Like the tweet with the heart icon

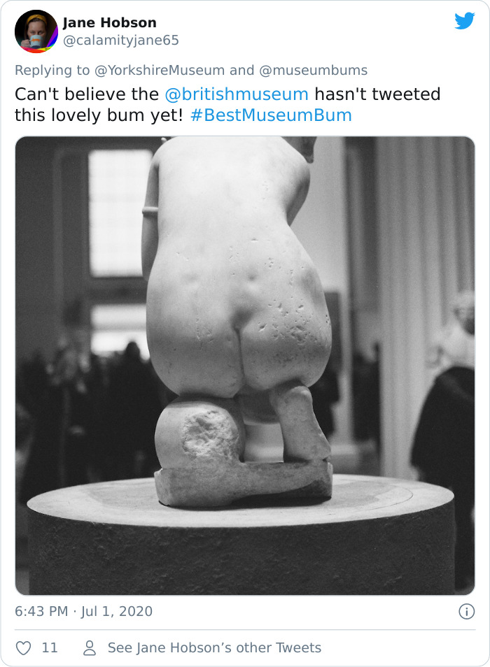coord(23,648)
